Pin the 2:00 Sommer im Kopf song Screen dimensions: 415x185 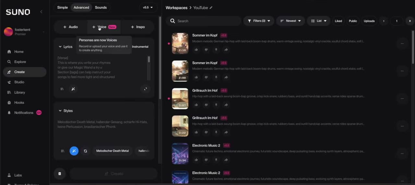(x=216, y=77)
